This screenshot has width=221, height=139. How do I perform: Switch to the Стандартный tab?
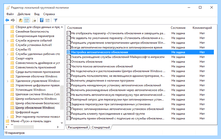pos(101,128)
